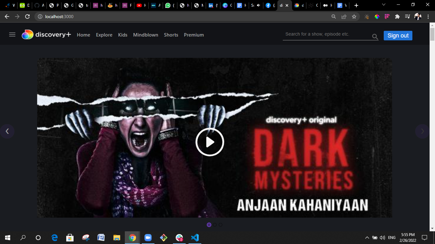Play the Dark Mysteries trailer
This screenshot has width=435, height=244.
pyautogui.click(x=210, y=142)
